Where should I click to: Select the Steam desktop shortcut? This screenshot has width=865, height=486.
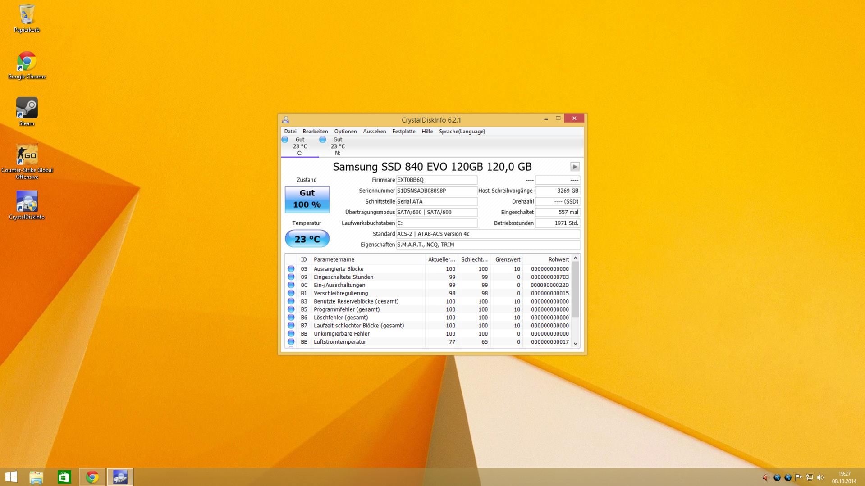coord(27,112)
